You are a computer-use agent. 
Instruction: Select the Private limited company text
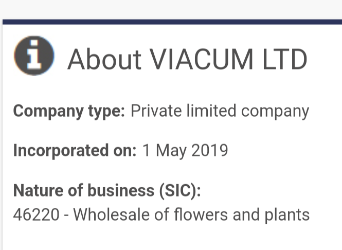[x=220, y=112]
